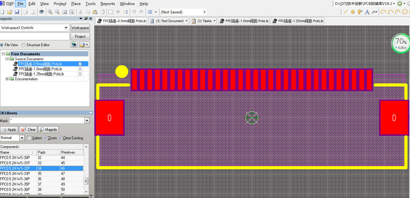The width and height of the screenshot is (410, 198).
Task: Select the Place Pad tool
Action: point(352,12)
